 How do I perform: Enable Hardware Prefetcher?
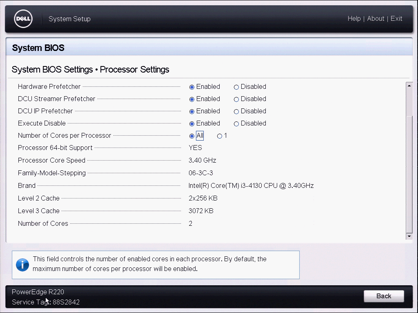point(192,87)
